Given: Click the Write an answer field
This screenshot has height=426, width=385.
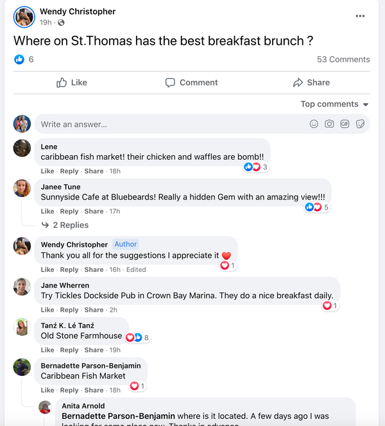Looking at the screenshot, I should click(167, 124).
